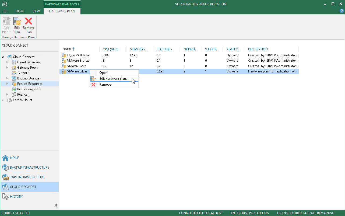Select Cloud Gateways in the tree
The image size is (345, 216).
[x=29, y=62]
